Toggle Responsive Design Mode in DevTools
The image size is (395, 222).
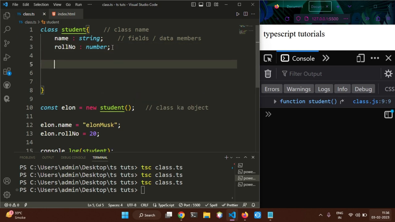(360, 58)
